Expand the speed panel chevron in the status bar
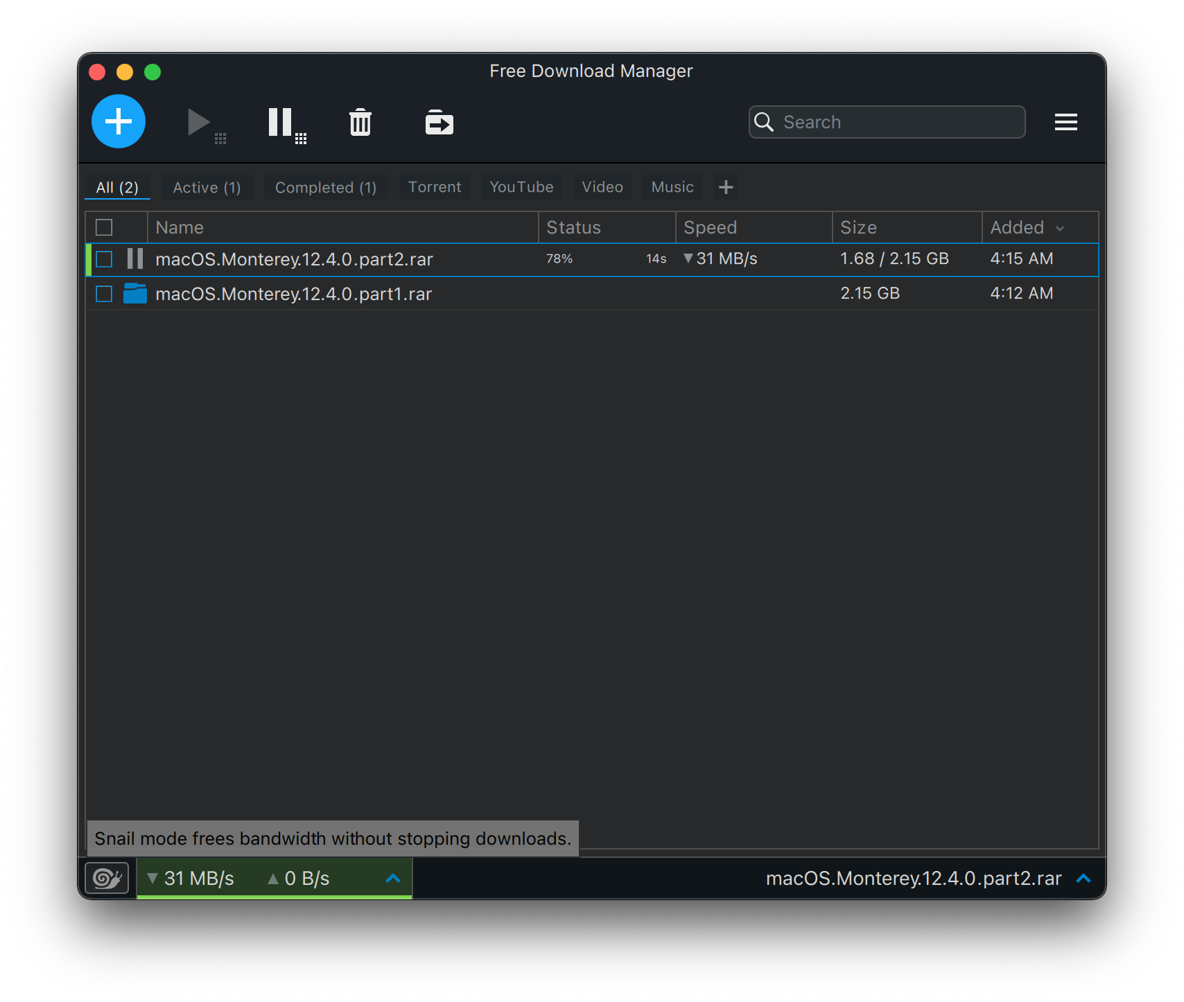This screenshot has width=1184, height=1002. (x=393, y=878)
